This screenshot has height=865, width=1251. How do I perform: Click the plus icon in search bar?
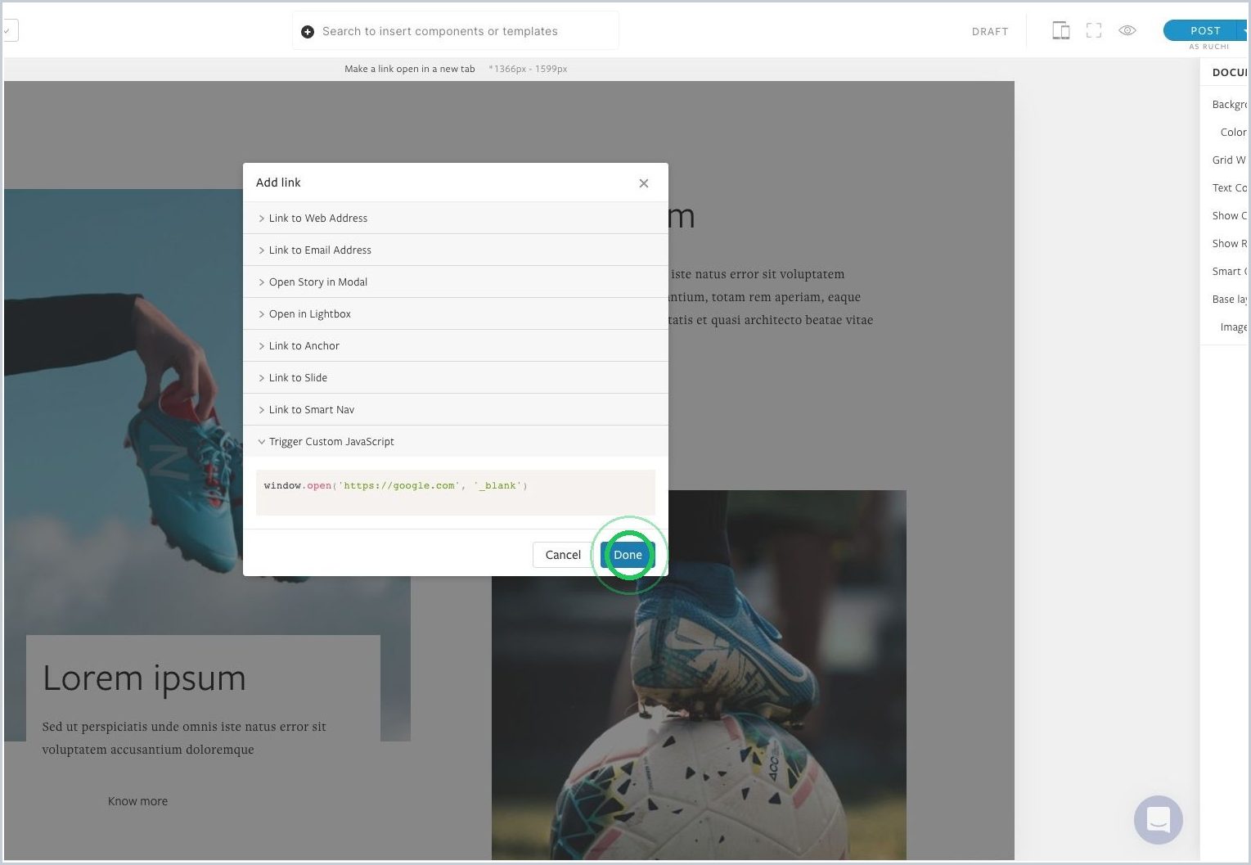[308, 31]
